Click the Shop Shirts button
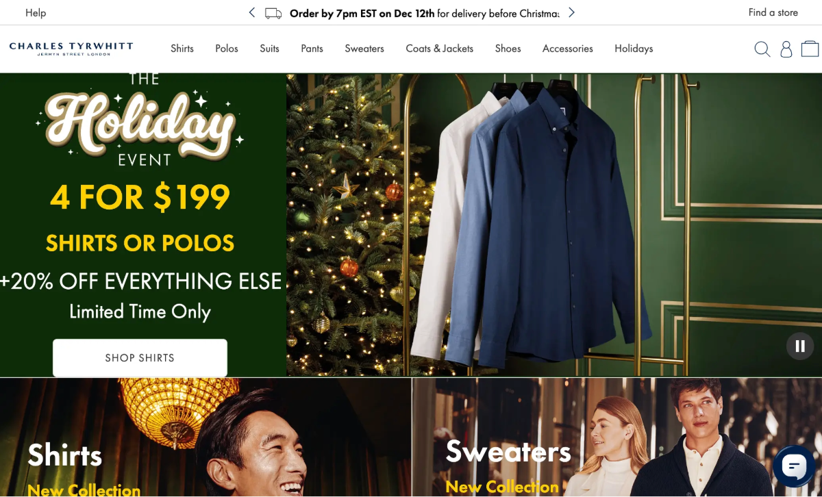This screenshot has width=822, height=497. point(140,357)
